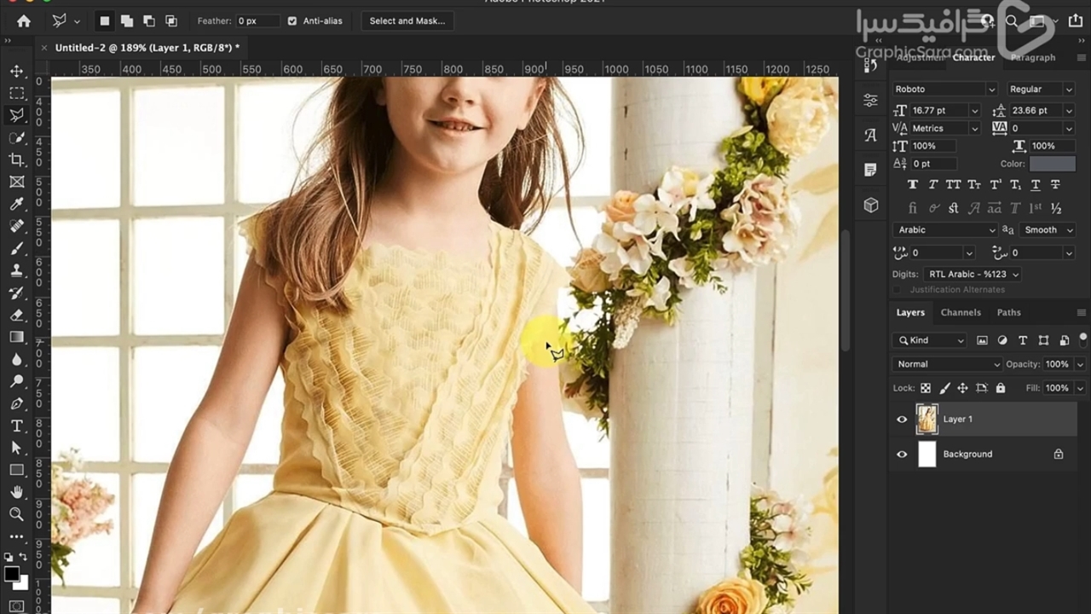Open the Normal blend mode dropdown

pyautogui.click(x=947, y=364)
